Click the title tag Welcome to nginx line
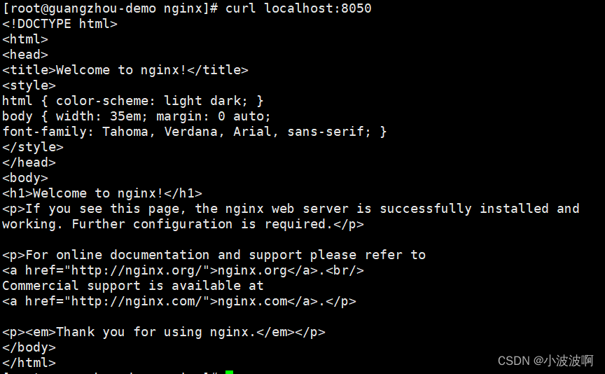The width and height of the screenshot is (605, 374). (x=125, y=70)
